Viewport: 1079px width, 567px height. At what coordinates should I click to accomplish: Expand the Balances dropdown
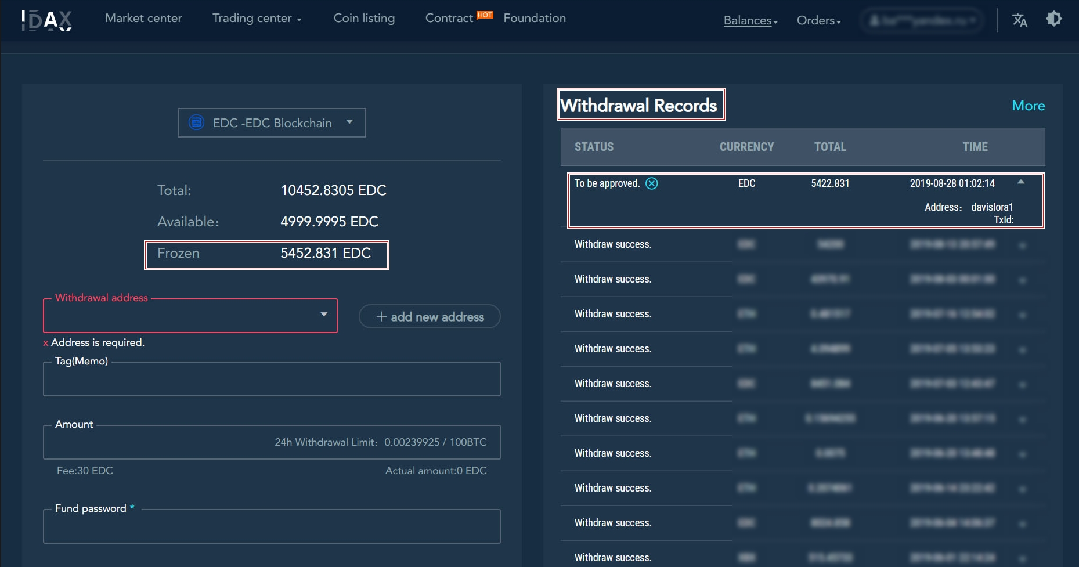(x=750, y=20)
